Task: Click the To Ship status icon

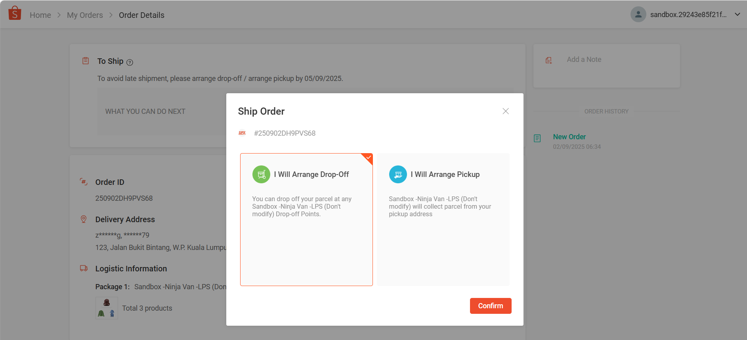Action: click(86, 61)
